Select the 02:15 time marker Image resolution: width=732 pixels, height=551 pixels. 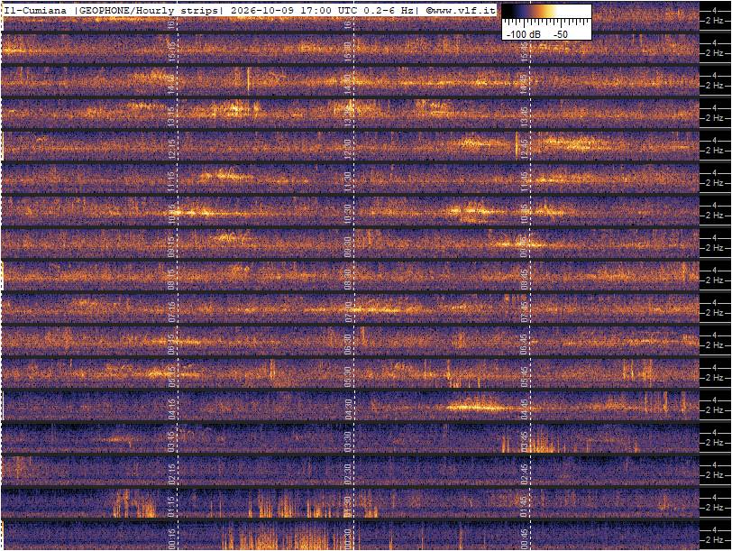tap(172, 474)
